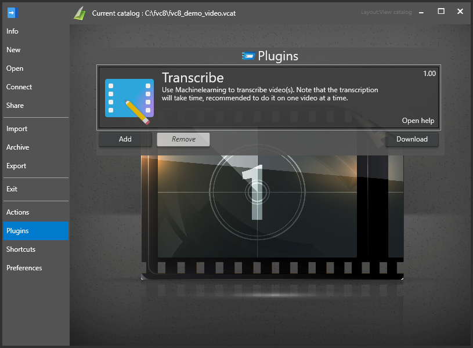The image size is (473, 348).
Task: Select the Open menu entry
Action: point(15,68)
